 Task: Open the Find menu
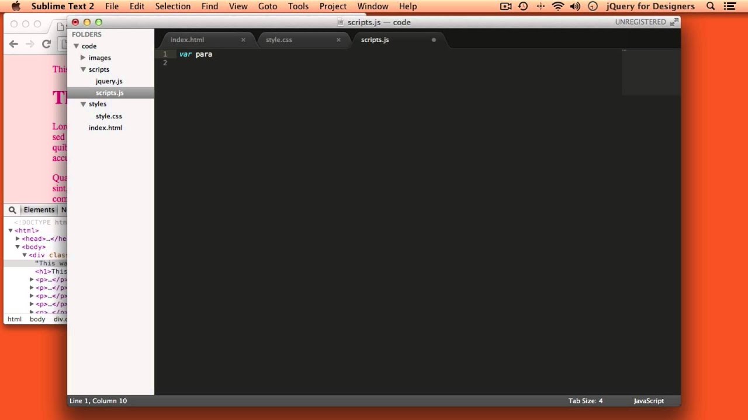(209, 6)
